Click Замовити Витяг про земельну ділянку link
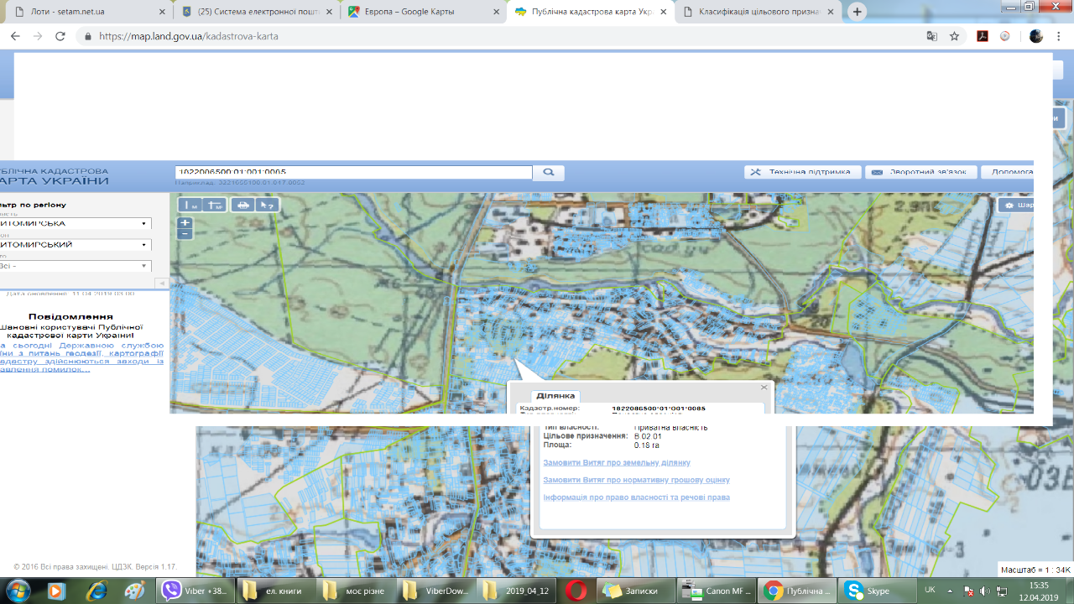 617,462
